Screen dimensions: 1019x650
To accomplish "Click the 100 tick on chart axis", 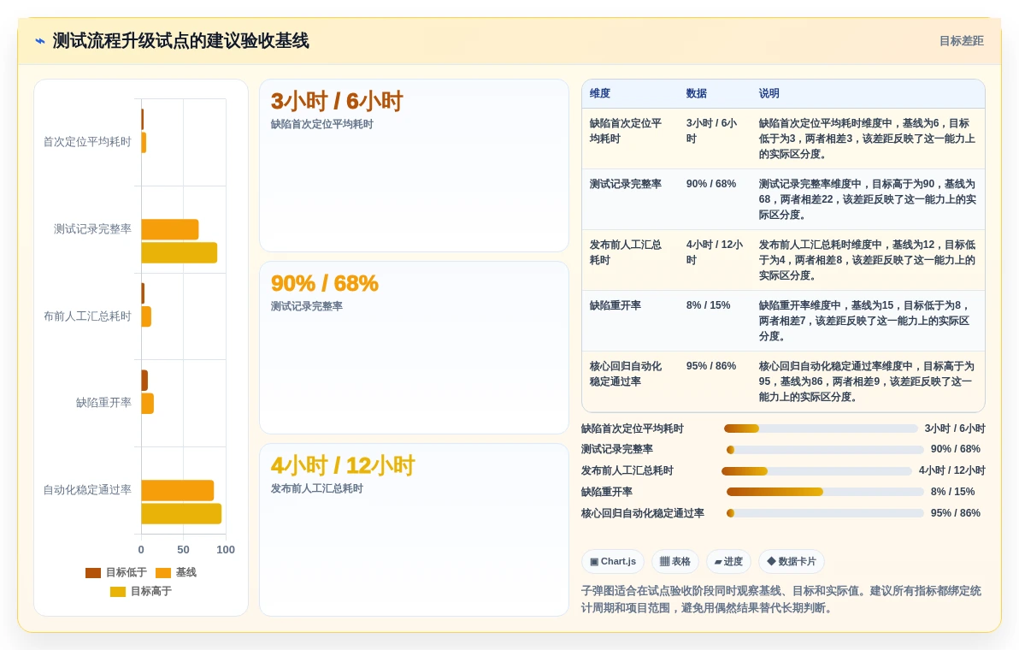I will (226, 550).
